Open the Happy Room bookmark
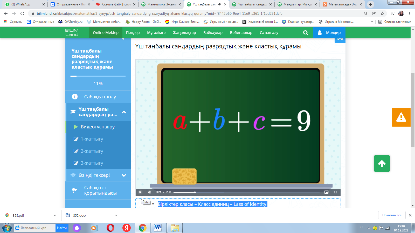The height and width of the screenshot is (233, 415). pyautogui.click(x=143, y=22)
